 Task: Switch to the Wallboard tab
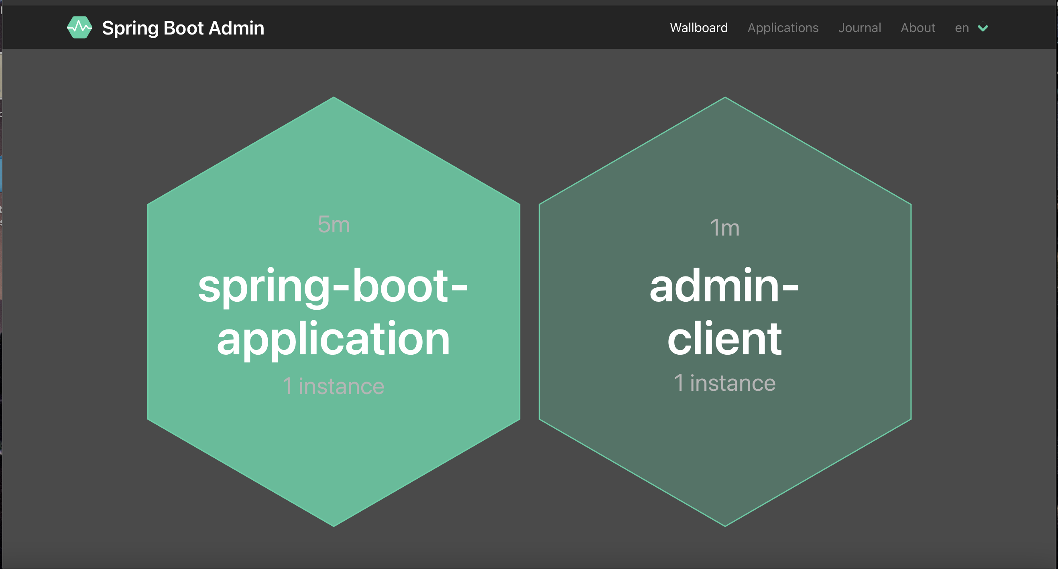[699, 28]
